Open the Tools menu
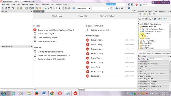The image size is (171, 96). coord(52,5)
